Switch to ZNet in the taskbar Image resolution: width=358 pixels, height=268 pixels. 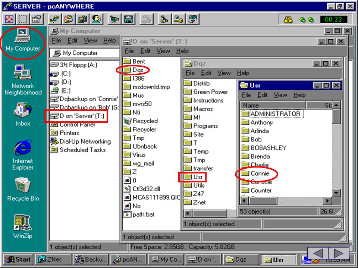tap(53, 259)
